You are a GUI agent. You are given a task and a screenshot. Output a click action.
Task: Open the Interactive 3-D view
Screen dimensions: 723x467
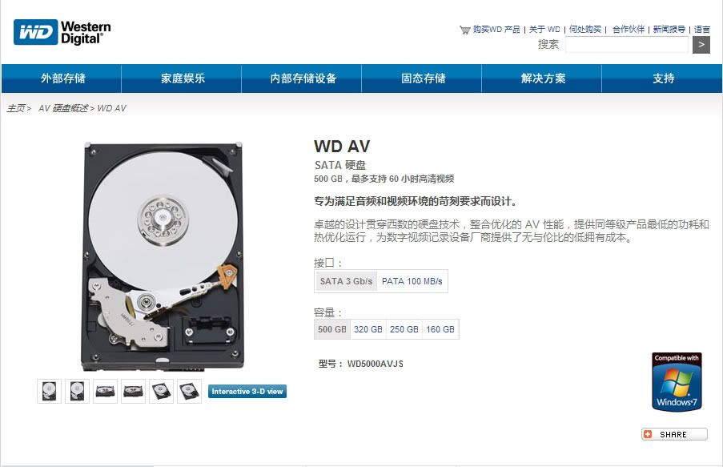[247, 392]
